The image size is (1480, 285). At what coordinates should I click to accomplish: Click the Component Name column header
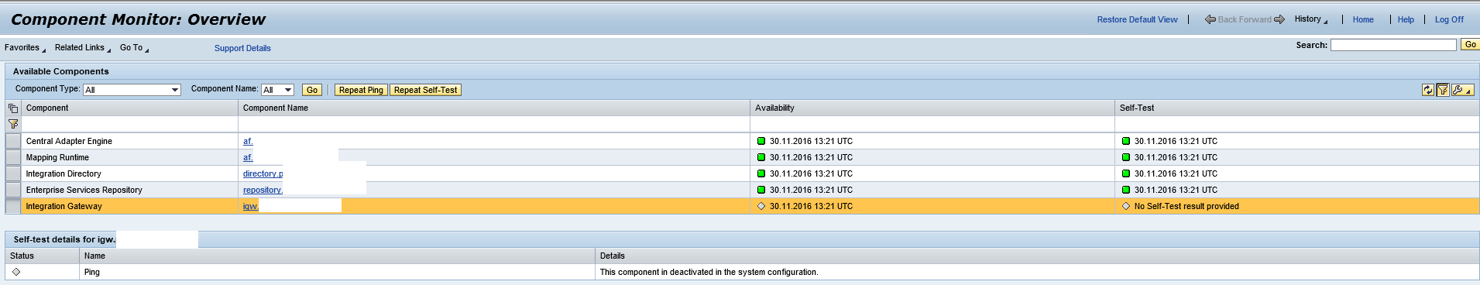[494, 108]
